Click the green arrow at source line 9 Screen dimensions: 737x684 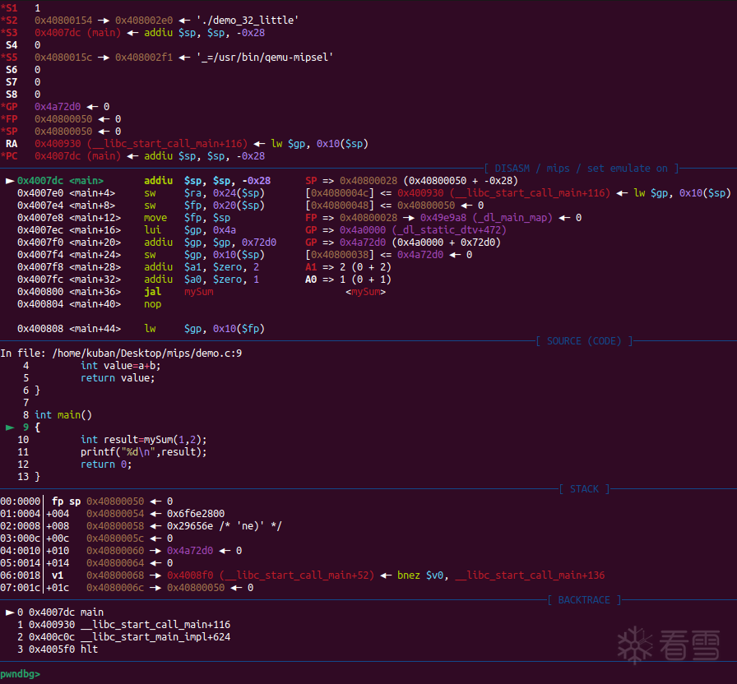point(10,427)
